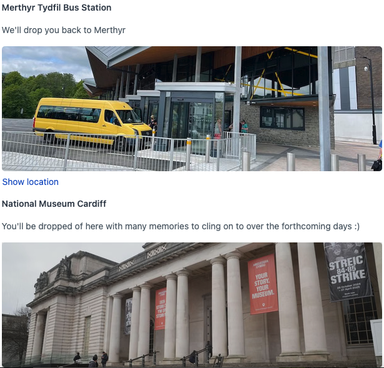Select the National Museum Cardiff heading
This screenshot has height=368, width=384.
pos(54,204)
